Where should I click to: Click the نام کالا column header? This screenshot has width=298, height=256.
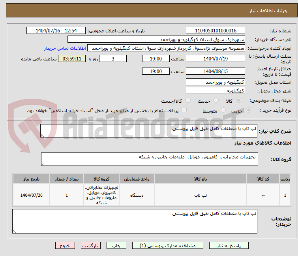(x=201, y=179)
